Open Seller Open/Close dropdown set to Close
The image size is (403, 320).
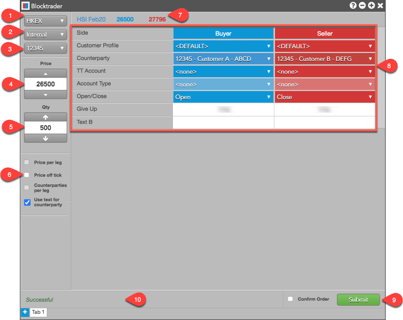pyautogui.click(x=325, y=97)
